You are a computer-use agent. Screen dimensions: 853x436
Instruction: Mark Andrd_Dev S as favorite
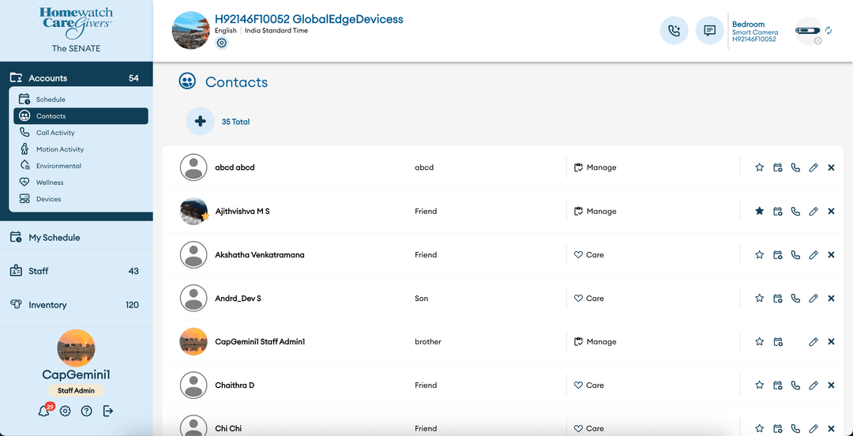[x=760, y=299]
